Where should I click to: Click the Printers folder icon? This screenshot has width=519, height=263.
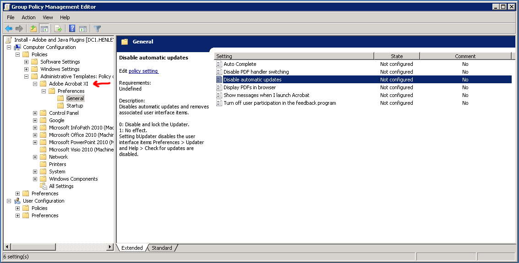click(x=44, y=164)
